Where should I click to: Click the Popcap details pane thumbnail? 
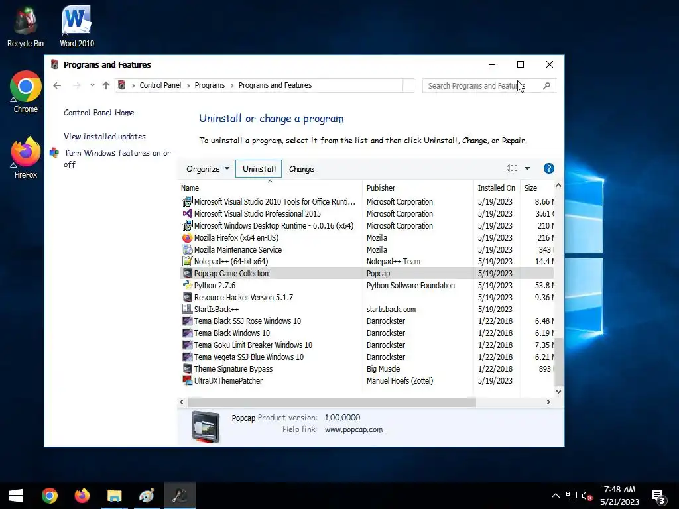(x=206, y=427)
